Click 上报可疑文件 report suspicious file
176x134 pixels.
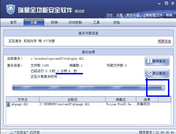tap(152, 15)
